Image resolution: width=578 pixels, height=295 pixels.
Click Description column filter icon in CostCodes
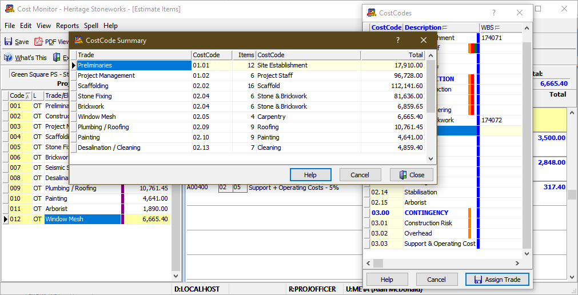(445, 27)
